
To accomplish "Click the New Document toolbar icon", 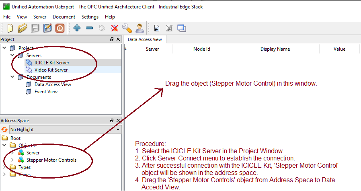I will point(10,28).
